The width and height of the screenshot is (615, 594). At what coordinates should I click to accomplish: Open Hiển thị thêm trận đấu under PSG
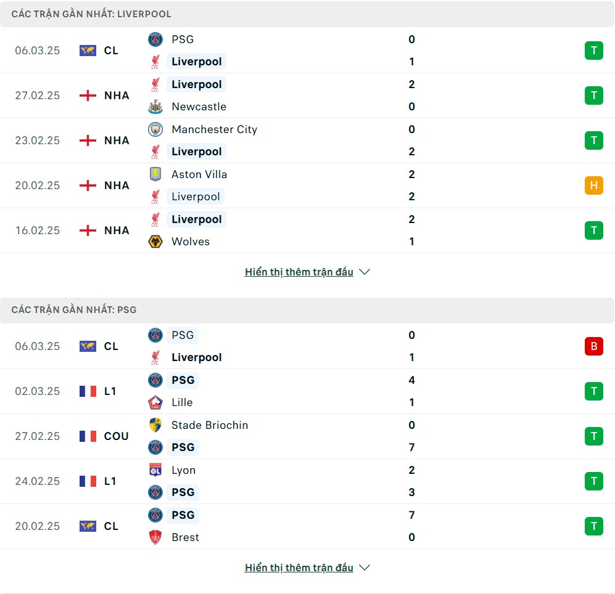(x=299, y=568)
